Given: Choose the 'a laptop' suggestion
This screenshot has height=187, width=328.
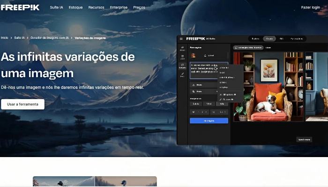Looking at the screenshot, I should (224, 87).
